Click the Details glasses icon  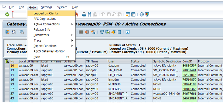(22, 32)
